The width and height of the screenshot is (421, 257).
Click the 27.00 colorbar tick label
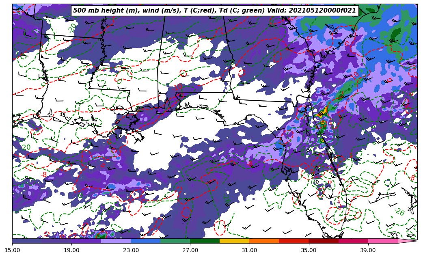click(190, 250)
